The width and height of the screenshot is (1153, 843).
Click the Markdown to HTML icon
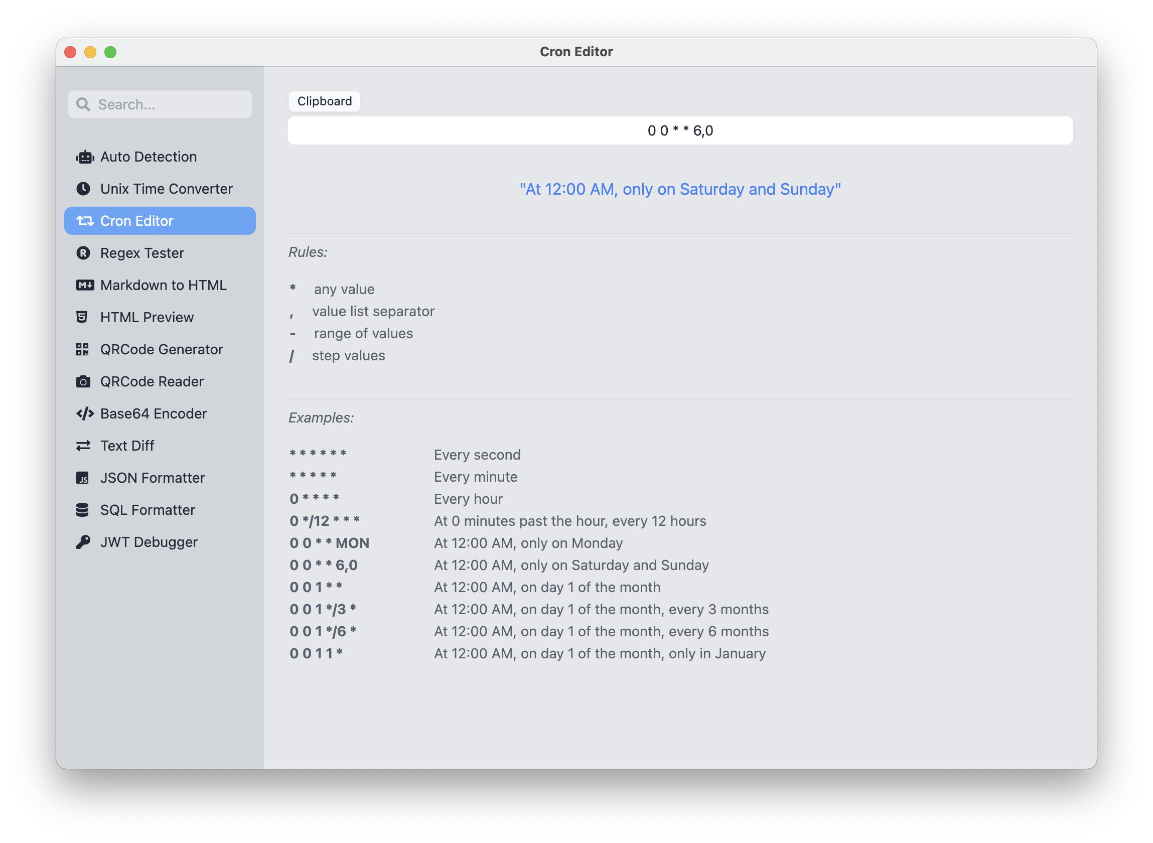click(85, 285)
